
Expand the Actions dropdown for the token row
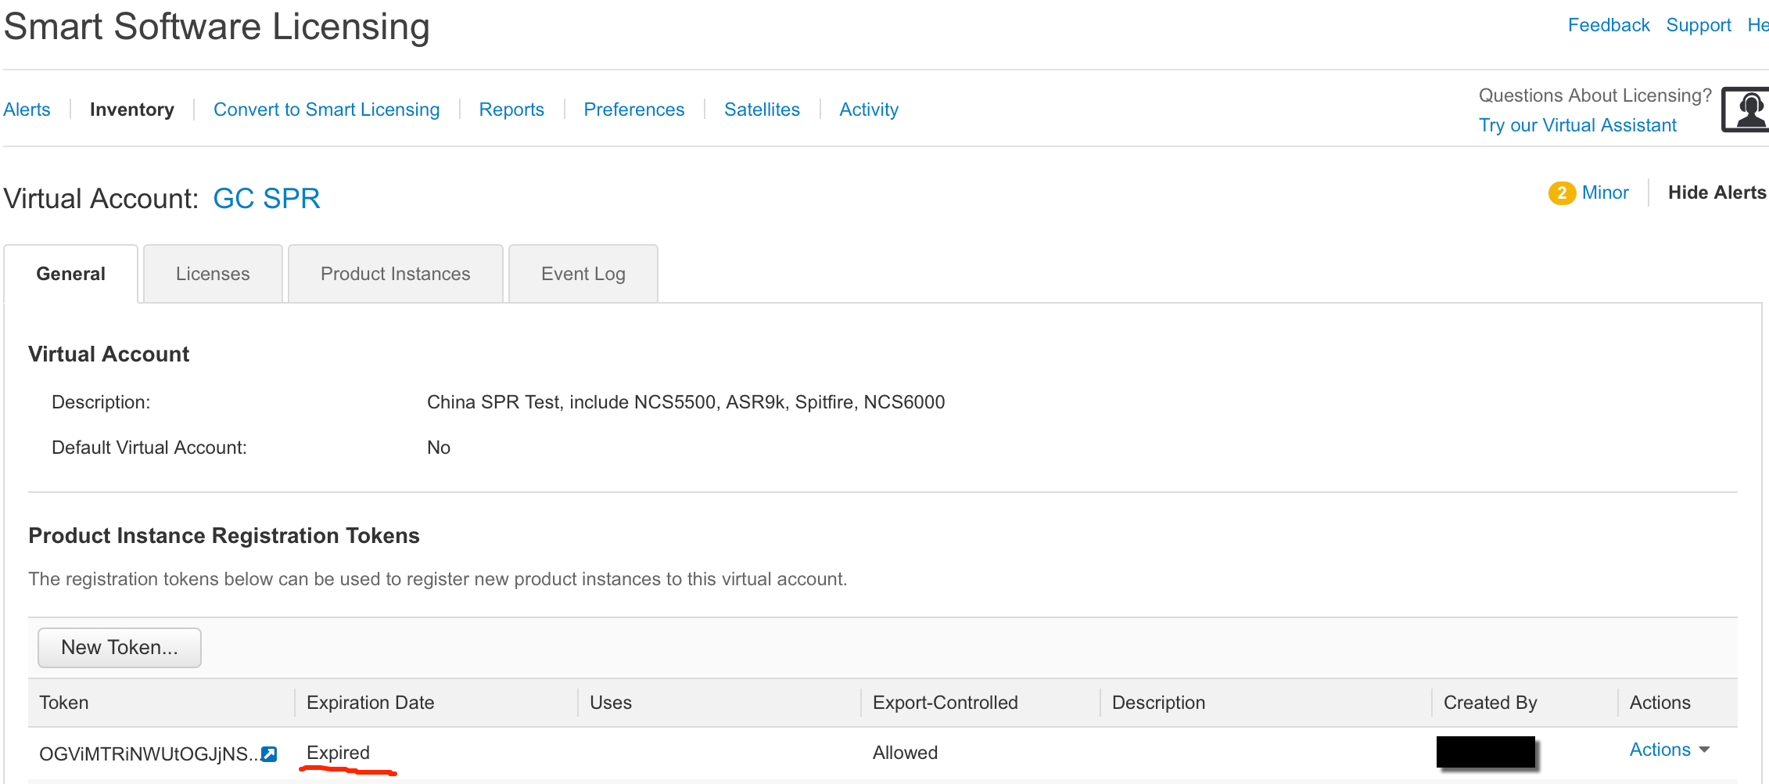1670,750
